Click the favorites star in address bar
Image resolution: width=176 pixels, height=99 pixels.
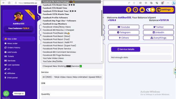[134, 3]
